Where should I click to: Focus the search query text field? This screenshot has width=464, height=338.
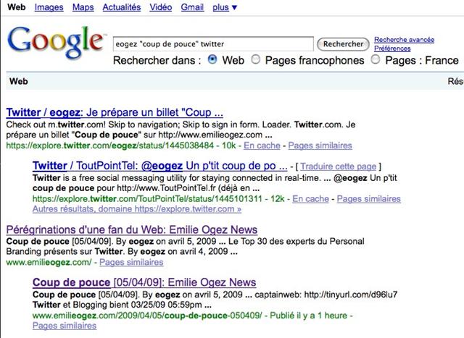(213, 44)
